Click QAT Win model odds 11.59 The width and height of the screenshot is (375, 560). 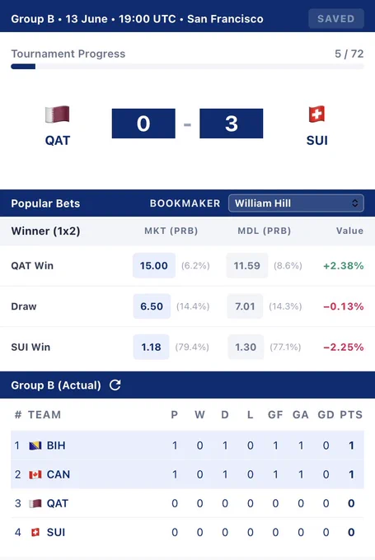[x=247, y=265]
